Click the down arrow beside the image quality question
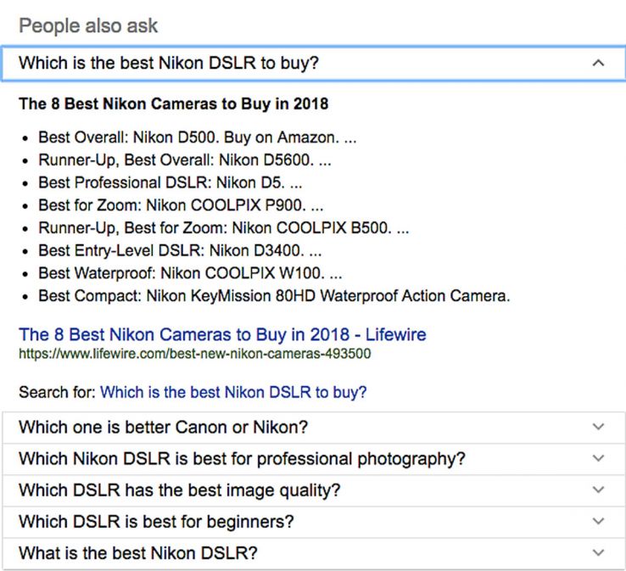The height and width of the screenshot is (571, 626). click(599, 490)
